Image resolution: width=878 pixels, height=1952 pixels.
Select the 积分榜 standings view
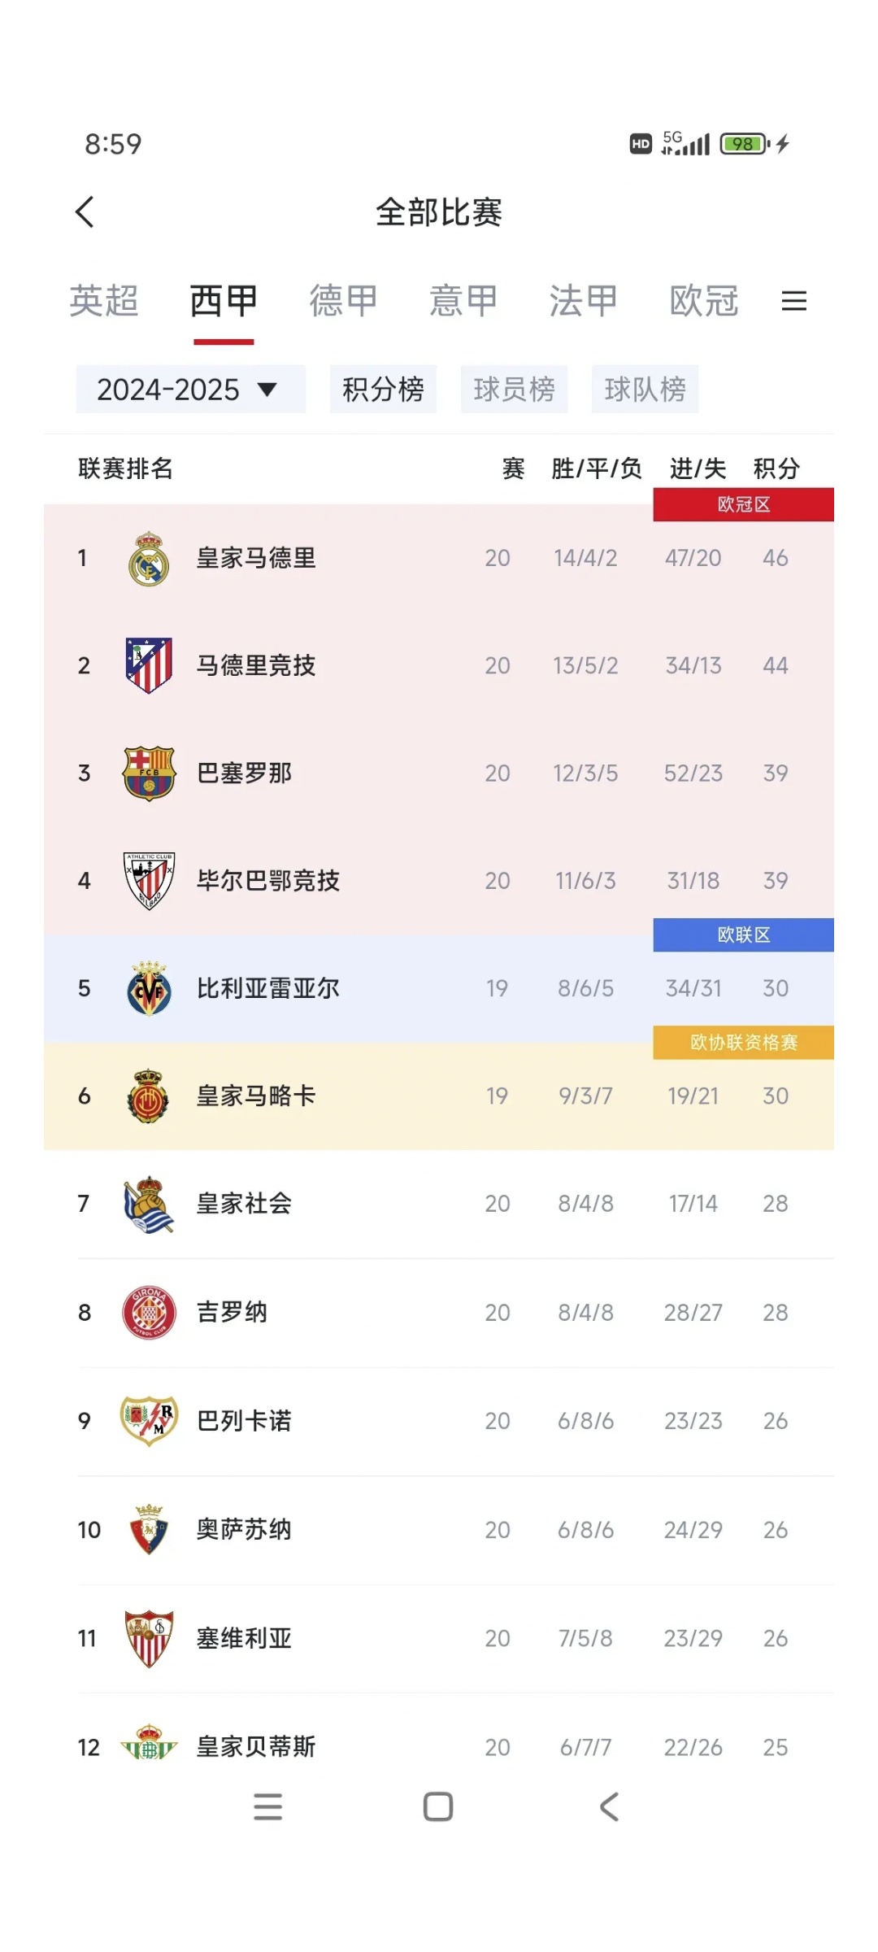point(382,389)
